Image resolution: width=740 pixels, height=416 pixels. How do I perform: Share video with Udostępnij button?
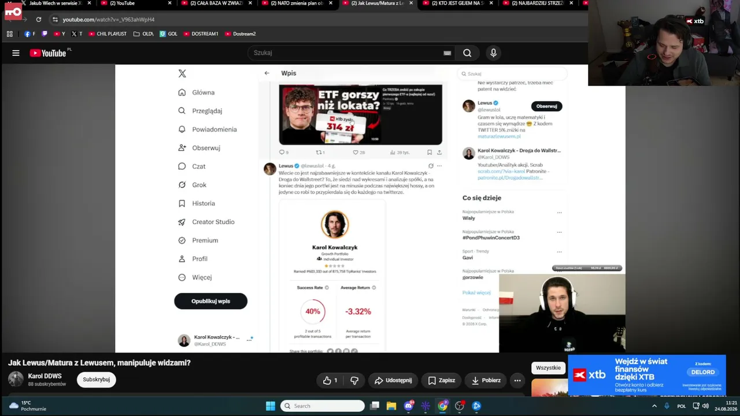[393, 380]
